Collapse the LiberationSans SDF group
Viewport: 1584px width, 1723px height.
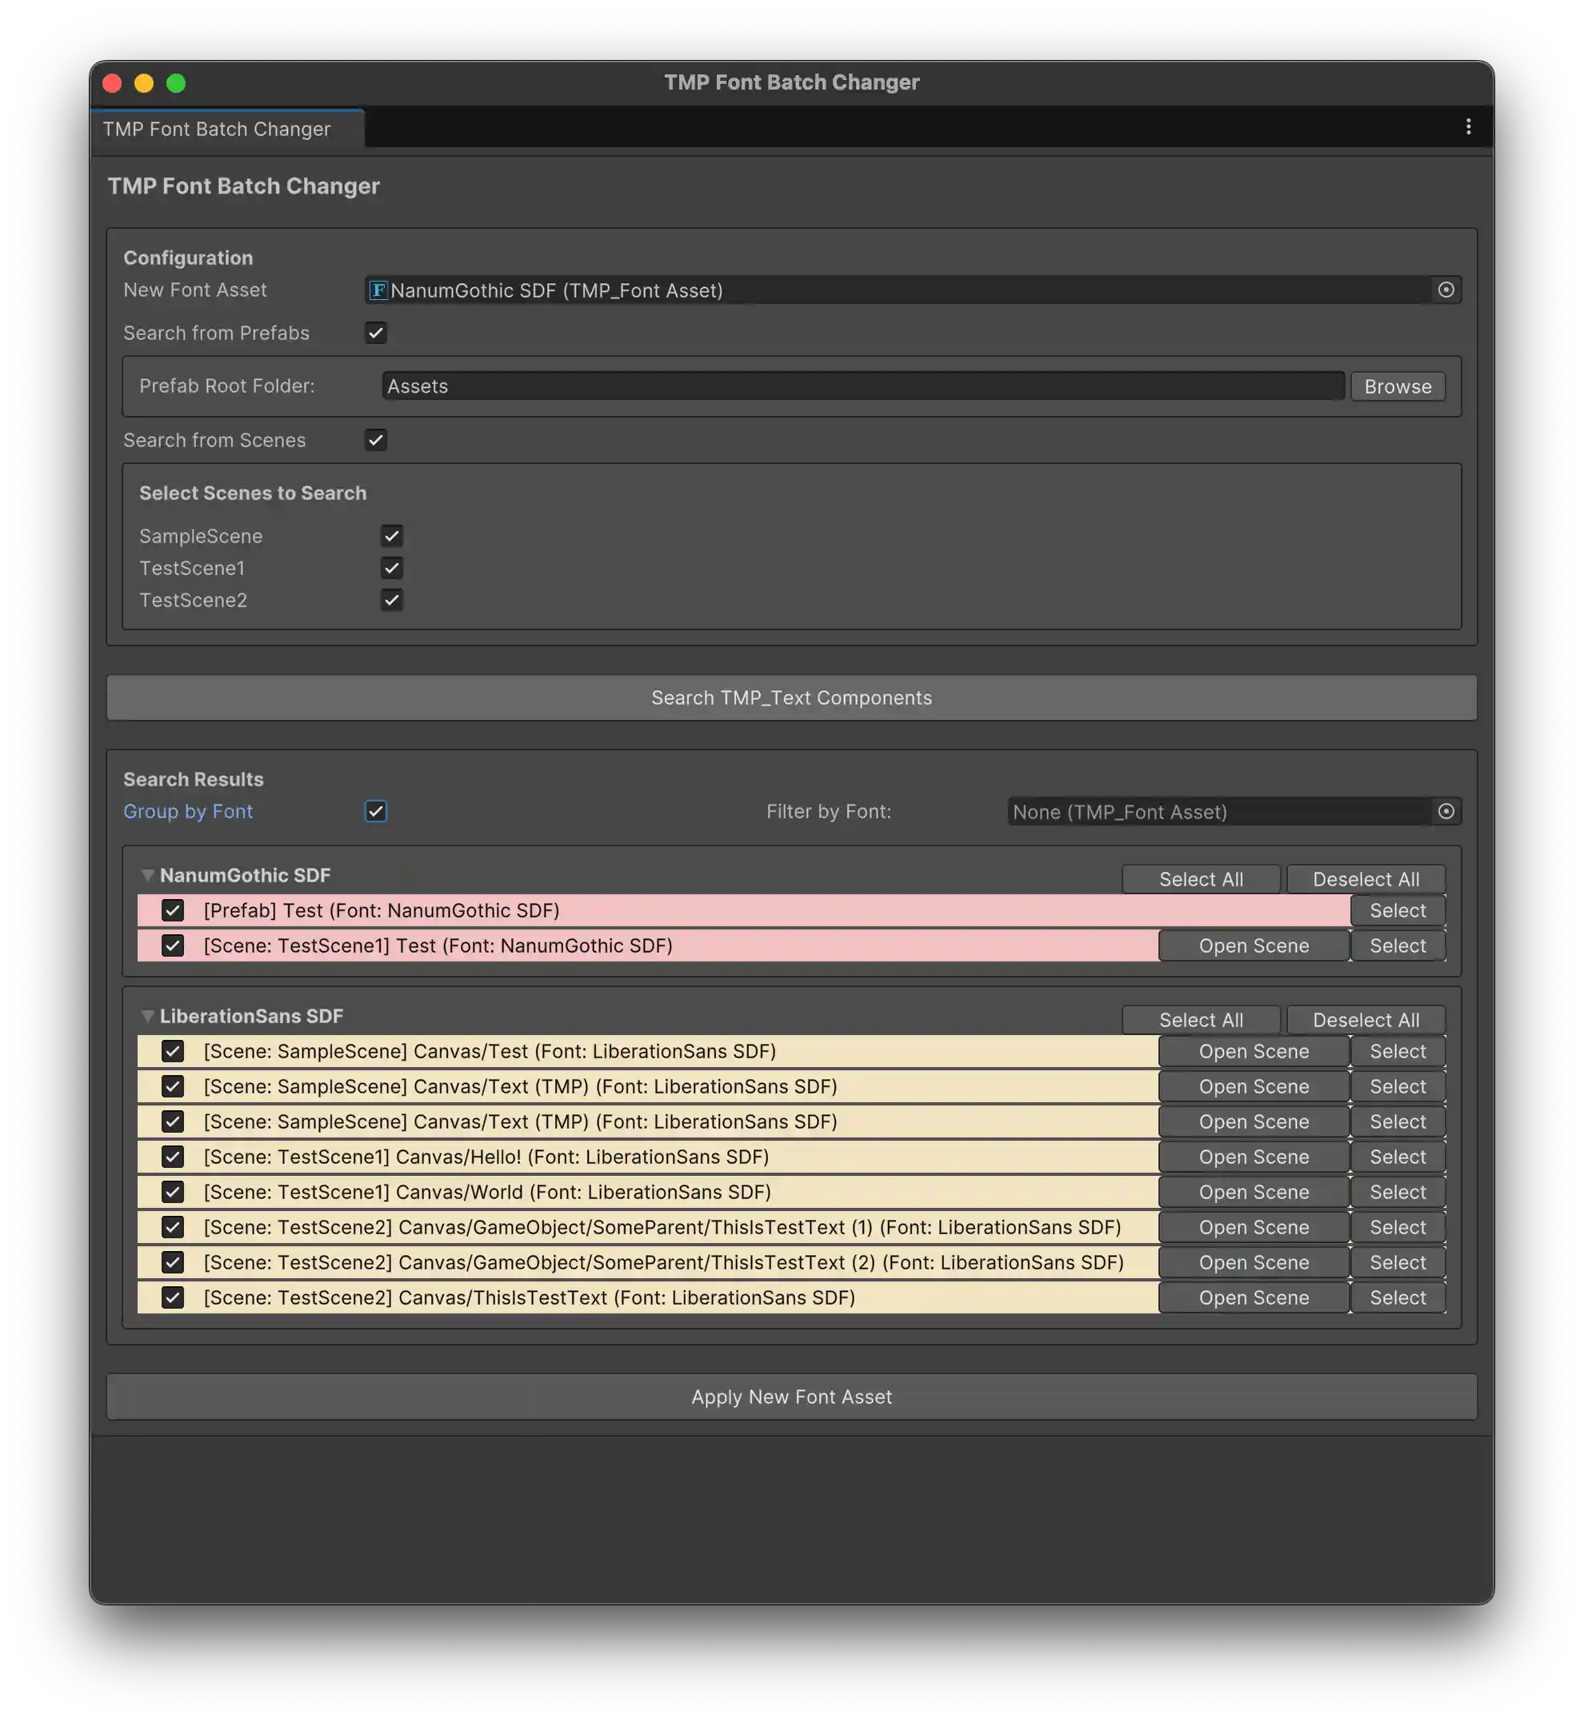pyautogui.click(x=147, y=1017)
